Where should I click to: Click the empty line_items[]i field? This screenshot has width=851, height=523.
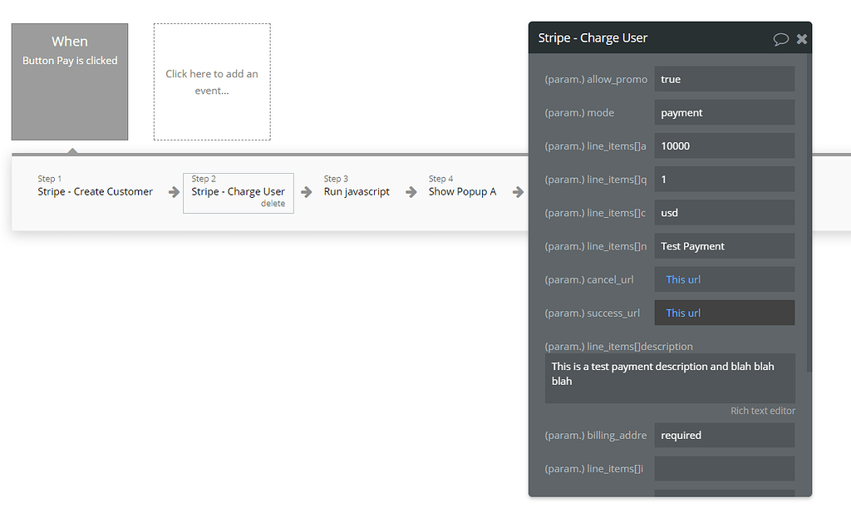point(724,468)
